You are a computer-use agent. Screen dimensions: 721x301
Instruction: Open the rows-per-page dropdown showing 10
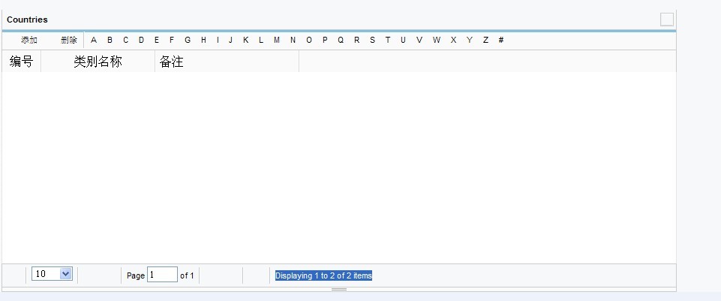point(52,274)
